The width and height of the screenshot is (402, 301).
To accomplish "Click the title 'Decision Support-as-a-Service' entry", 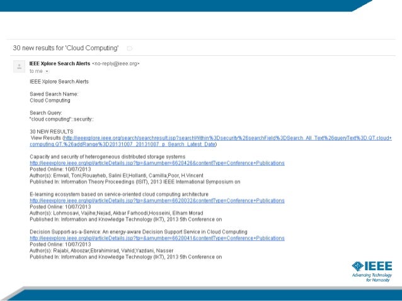I will click(x=139, y=232).
